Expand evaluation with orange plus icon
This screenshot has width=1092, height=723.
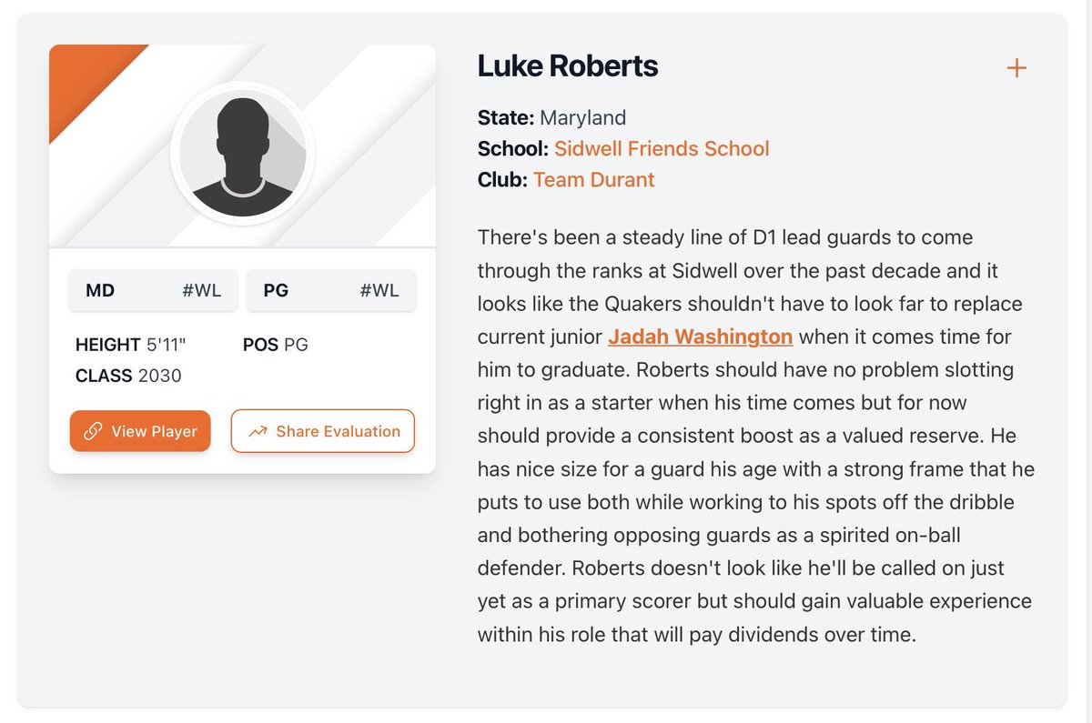point(1016,68)
